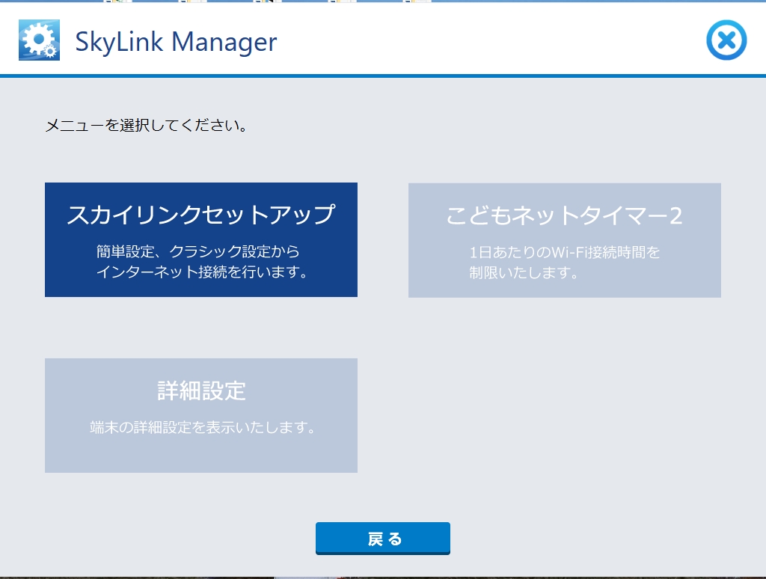Screen dimensions: 766x579
Task: Click the SkyLink Manager title text
Action: click(x=176, y=41)
